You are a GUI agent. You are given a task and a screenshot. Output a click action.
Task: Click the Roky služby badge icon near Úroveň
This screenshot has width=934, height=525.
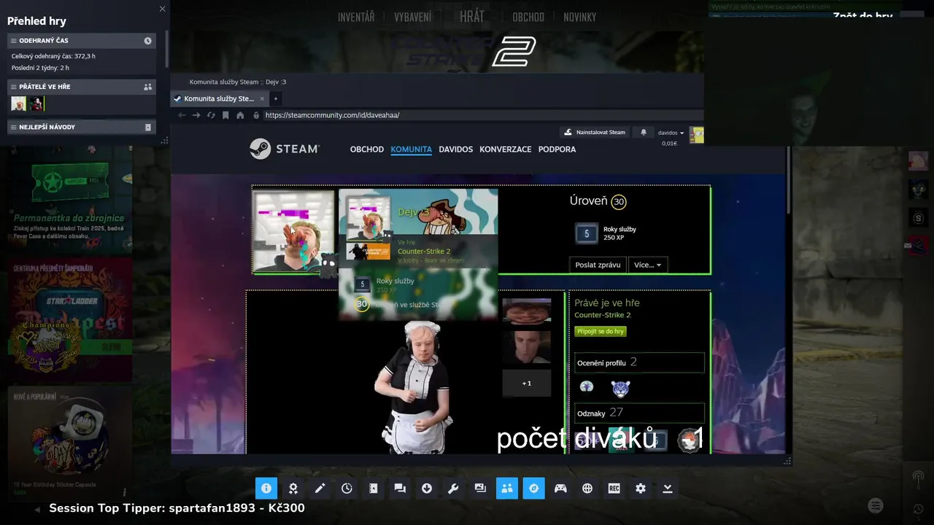[x=586, y=233]
